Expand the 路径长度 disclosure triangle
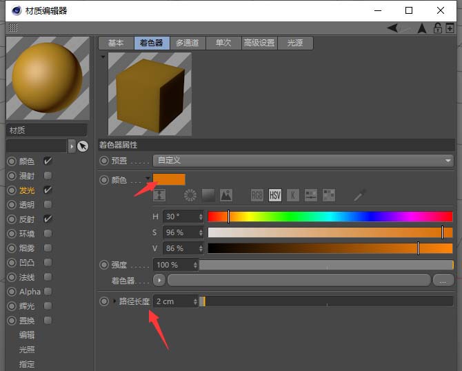The height and width of the screenshot is (371, 462). click(115, 301)
